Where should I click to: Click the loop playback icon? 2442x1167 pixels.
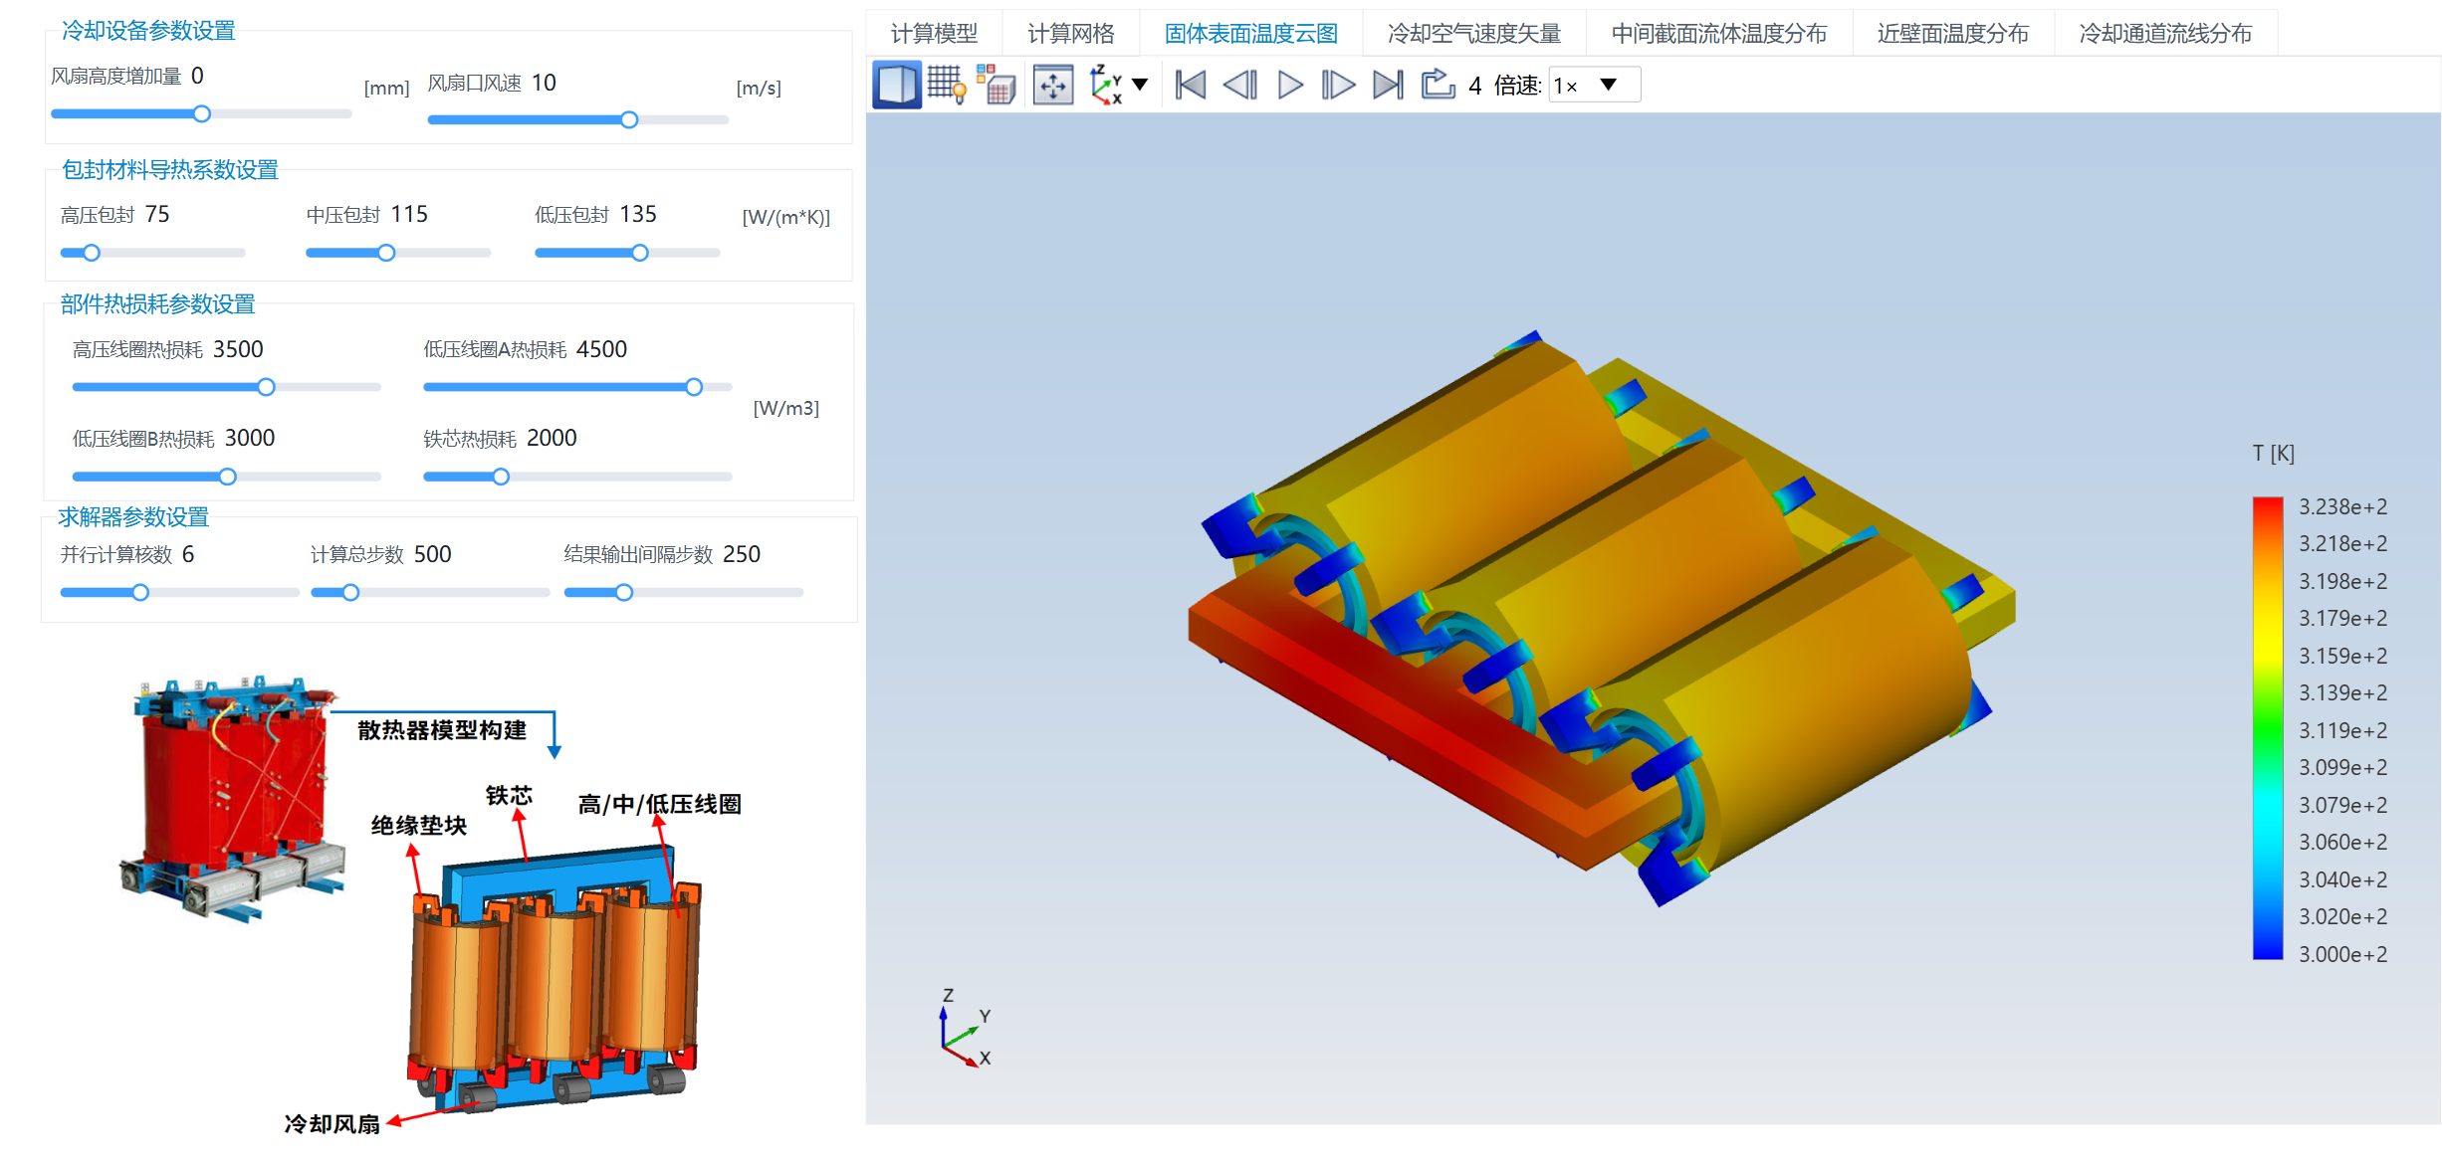click(x=1438, y=85)
